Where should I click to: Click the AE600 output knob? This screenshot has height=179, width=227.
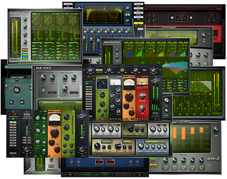pyautogui.click(x=117, y=57)
